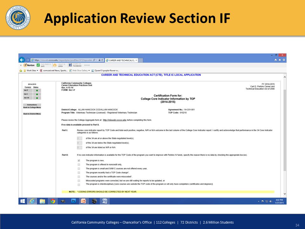This screenshot has height=229, width=305.
Task: Click the green This Page Is Safe checkmark
Action: coord(38,65)
